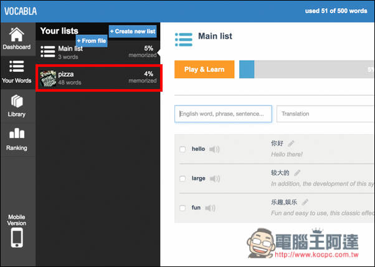
Task: Edit translation of fun with pencil
Action: 305,202
